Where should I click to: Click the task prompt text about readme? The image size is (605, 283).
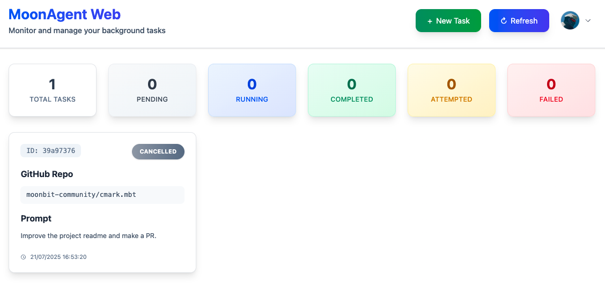tap(88, 236)
